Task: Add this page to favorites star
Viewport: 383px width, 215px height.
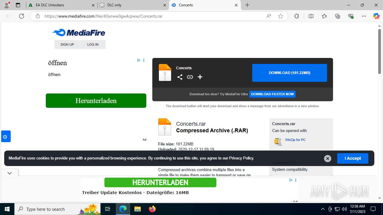Action: (281, 16)
